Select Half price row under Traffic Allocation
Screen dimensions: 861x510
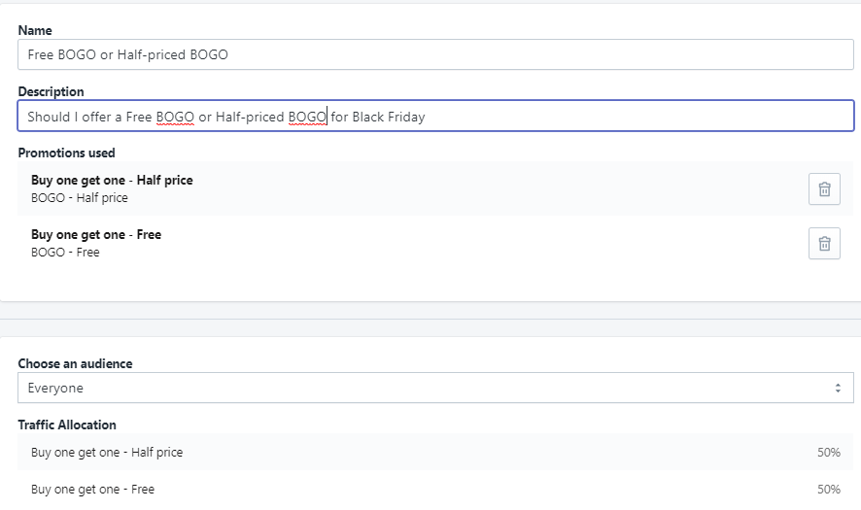pyautogui.click(x=107, y=452)
